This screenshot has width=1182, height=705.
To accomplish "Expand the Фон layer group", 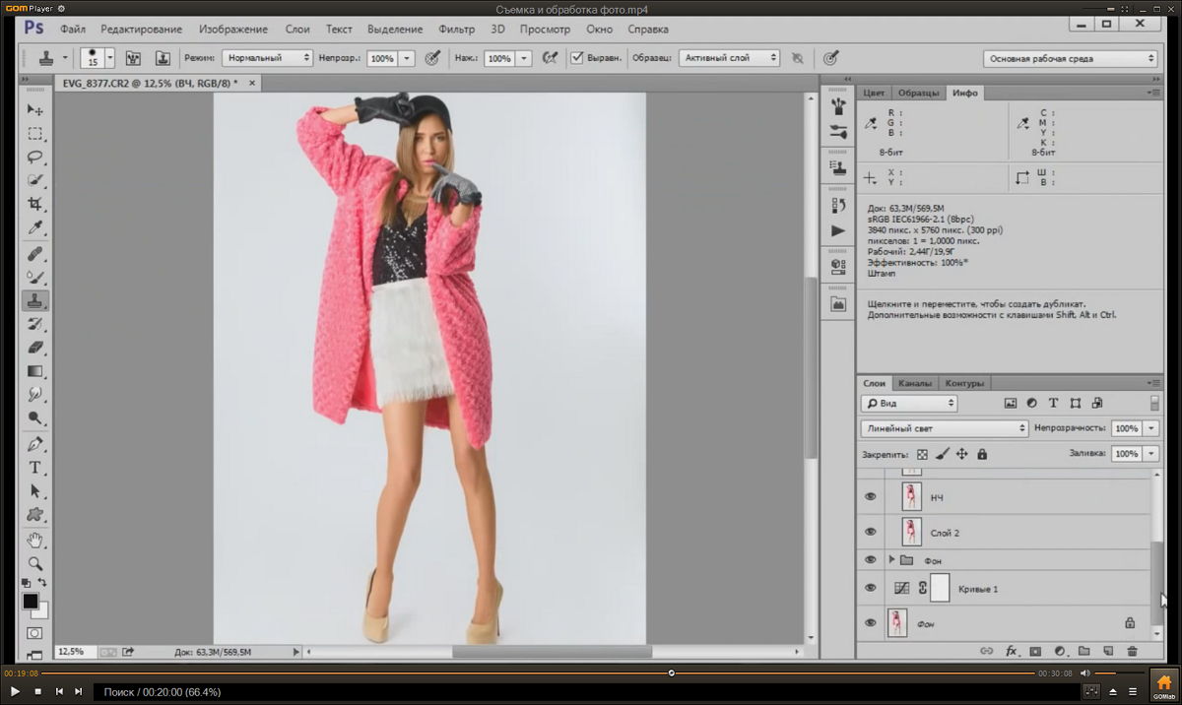I will 891,559.
